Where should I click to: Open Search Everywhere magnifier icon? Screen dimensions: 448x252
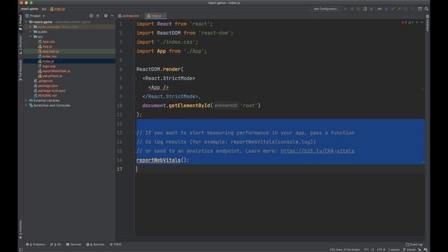pyautogui.click(x=426, y=9)
